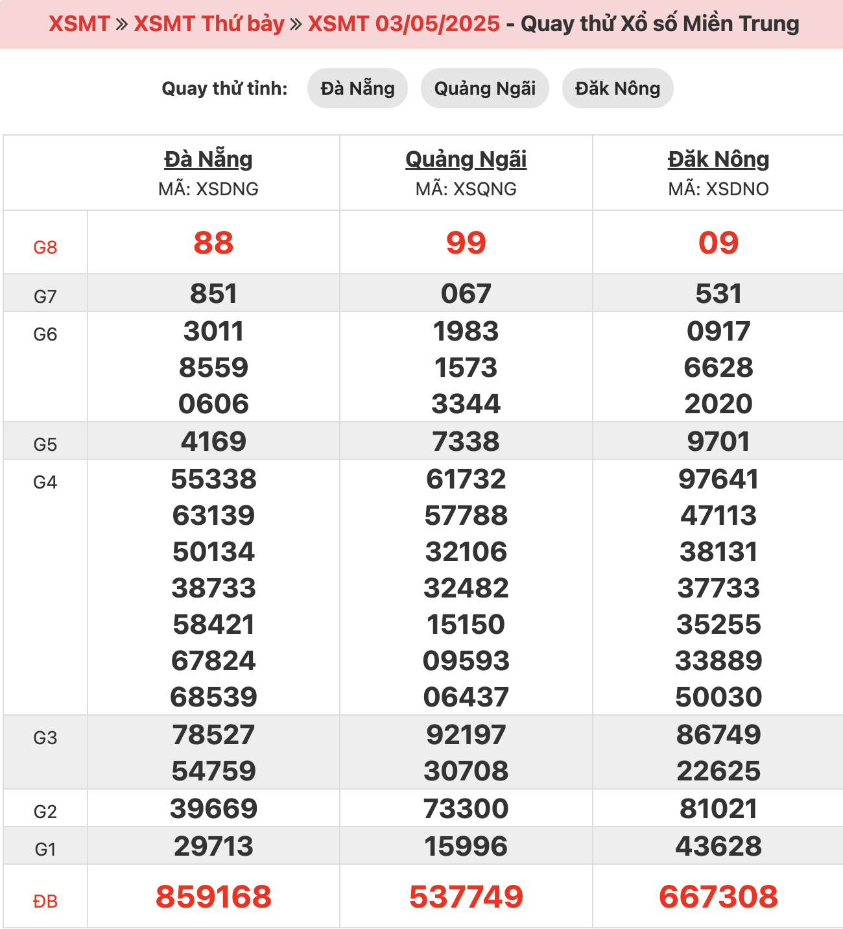Click the G3 row label
The image size is (843, 929).
(45, 738)
